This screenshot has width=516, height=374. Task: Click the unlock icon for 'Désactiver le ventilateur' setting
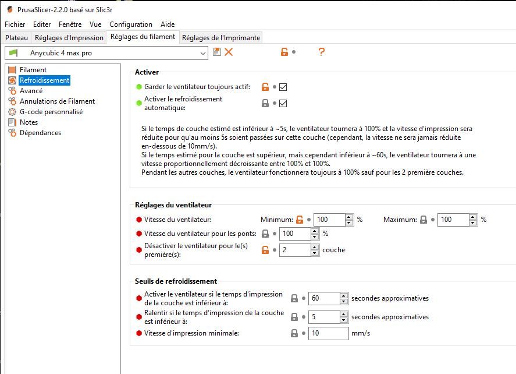point(265,250)
